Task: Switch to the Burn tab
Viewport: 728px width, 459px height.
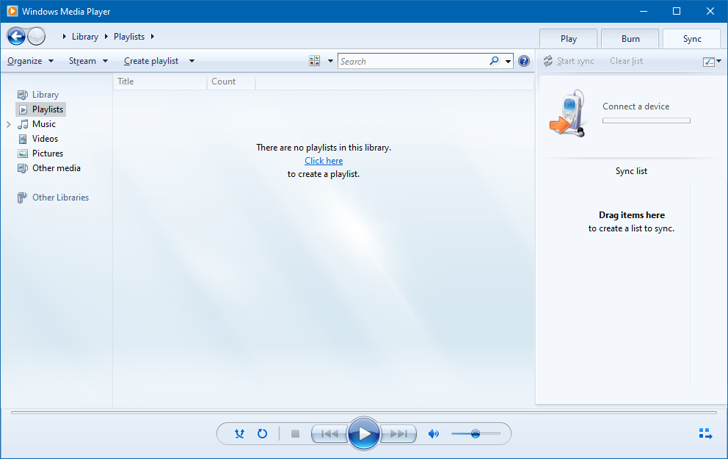Action: coord(630,39)
